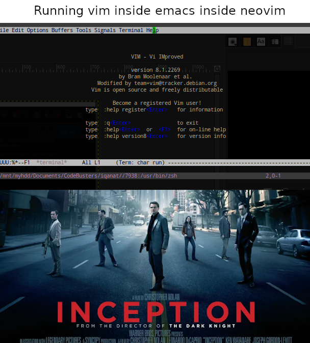Click '(Term: char run)' in the mode line
The image size is (310, 343).
pyautogui.click(x=140, y=162)
